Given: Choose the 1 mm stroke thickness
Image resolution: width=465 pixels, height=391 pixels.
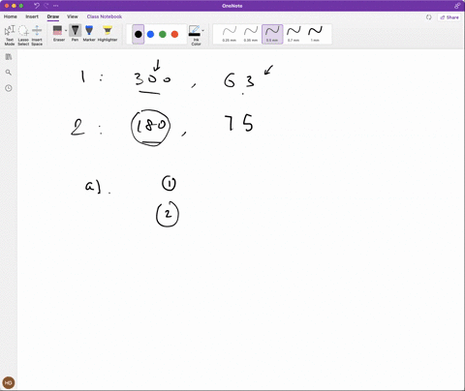Looking at the screenshot, I should coord(315,34).
